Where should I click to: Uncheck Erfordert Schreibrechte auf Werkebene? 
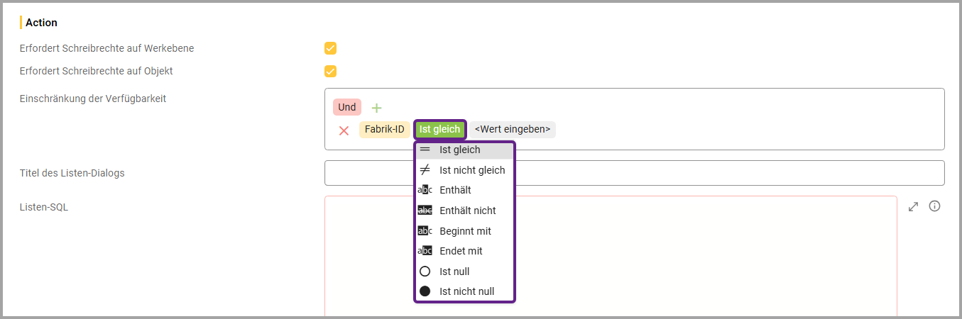(330, 48)
